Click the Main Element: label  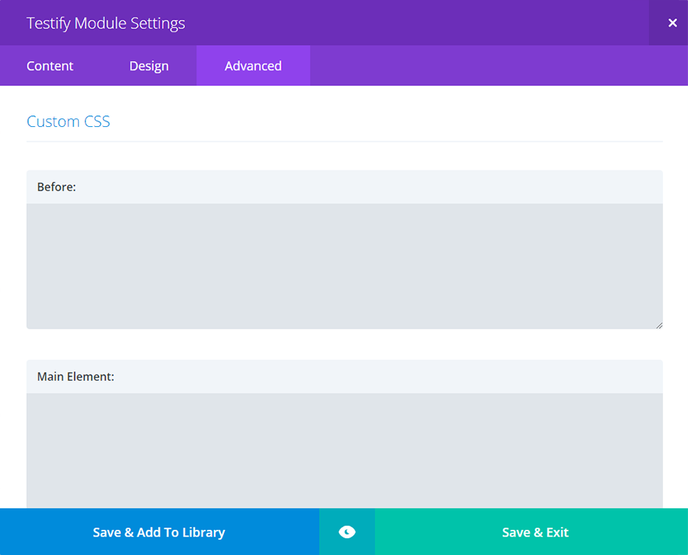[76, 376]
